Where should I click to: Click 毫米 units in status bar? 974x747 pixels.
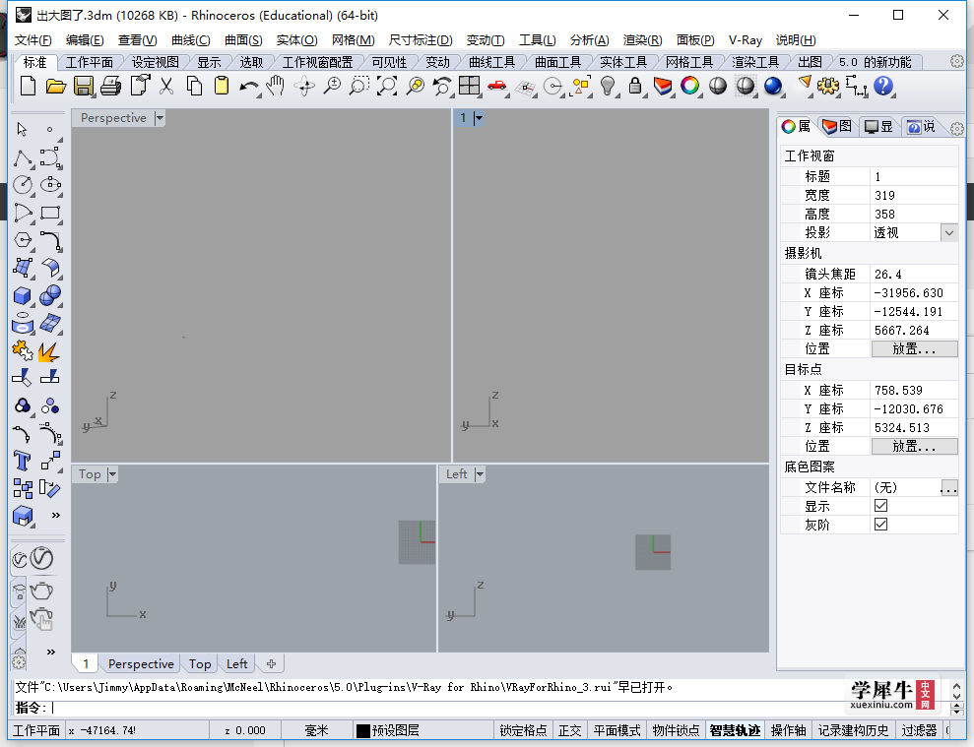317,730
